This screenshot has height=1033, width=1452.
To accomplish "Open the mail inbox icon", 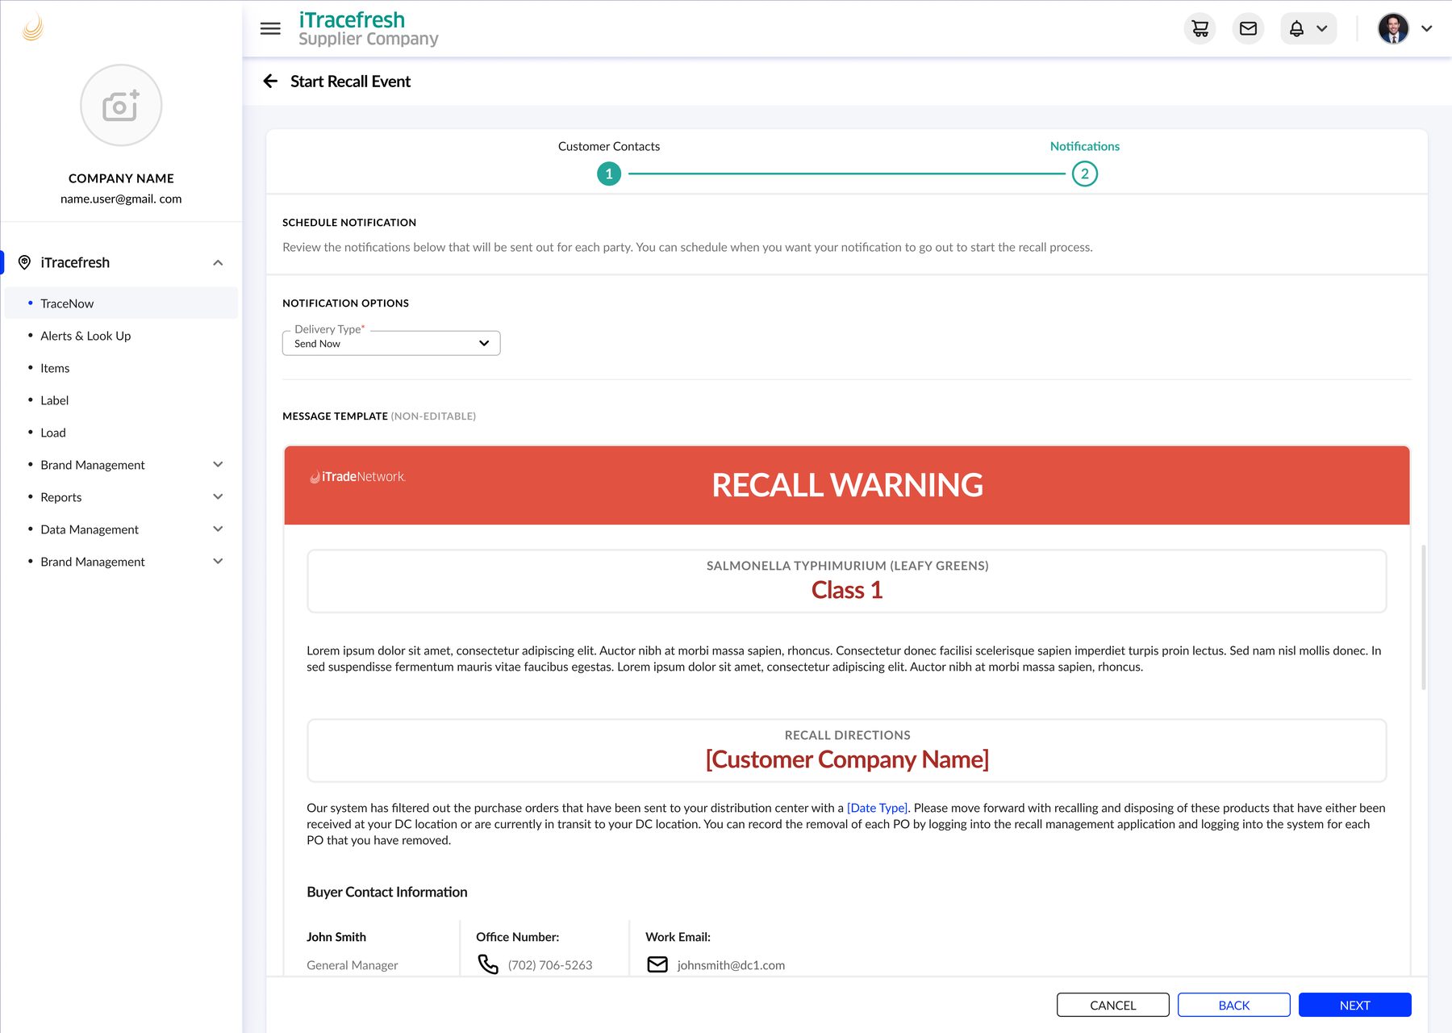I will (1248, 29).
